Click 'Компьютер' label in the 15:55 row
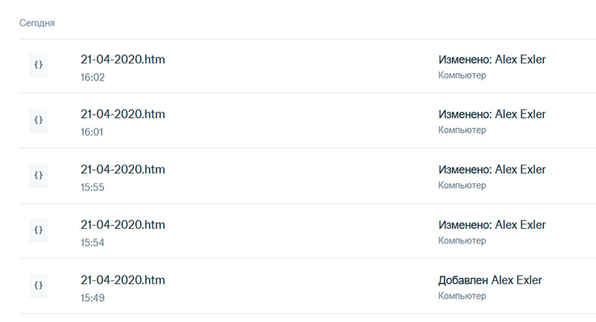 tap(462, 186)
